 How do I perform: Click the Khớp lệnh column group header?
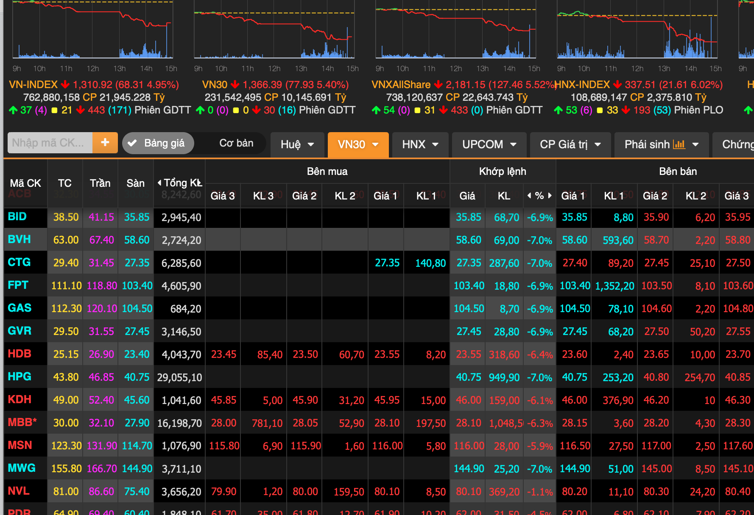pos(503,172)
